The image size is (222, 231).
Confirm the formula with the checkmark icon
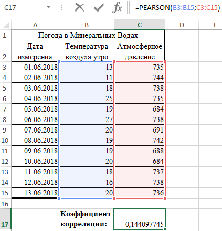pos(99,8)
